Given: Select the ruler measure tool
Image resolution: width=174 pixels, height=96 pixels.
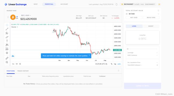Looking at the screenshot, I should [7, 58].
